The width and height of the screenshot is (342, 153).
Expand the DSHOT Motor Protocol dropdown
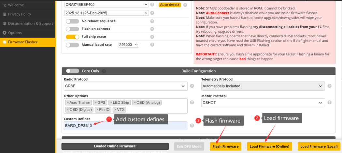point(263,103)
